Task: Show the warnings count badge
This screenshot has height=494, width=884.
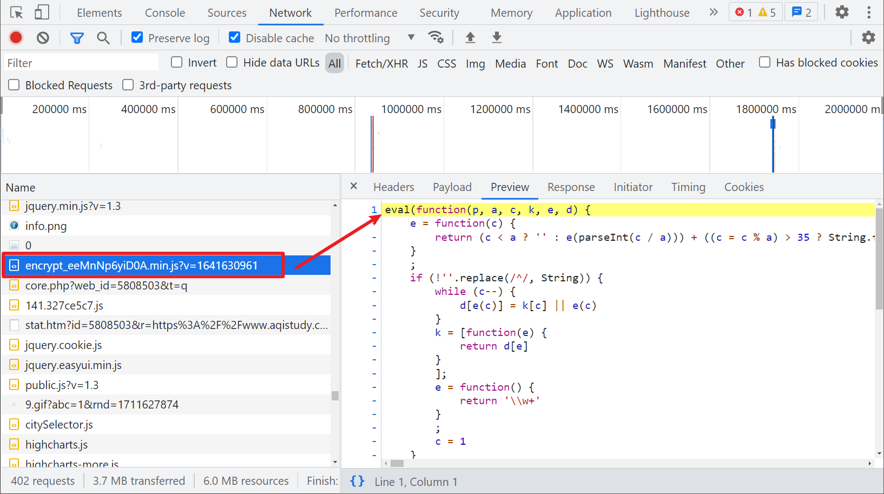Action: pyautogui.click(x=767, y=12)
